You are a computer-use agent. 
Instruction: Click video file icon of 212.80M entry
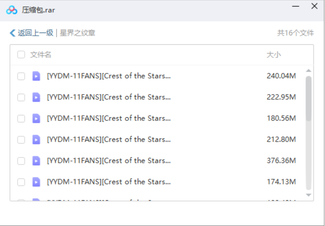coord(36,139)
